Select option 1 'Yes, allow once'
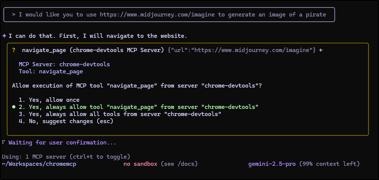 pos(49,100)
